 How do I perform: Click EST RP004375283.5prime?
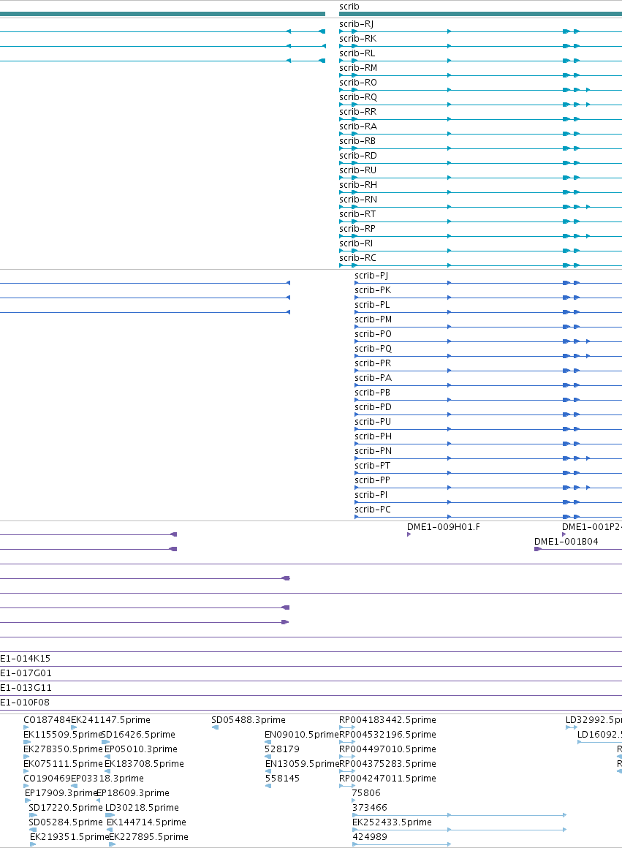point(387,764)
